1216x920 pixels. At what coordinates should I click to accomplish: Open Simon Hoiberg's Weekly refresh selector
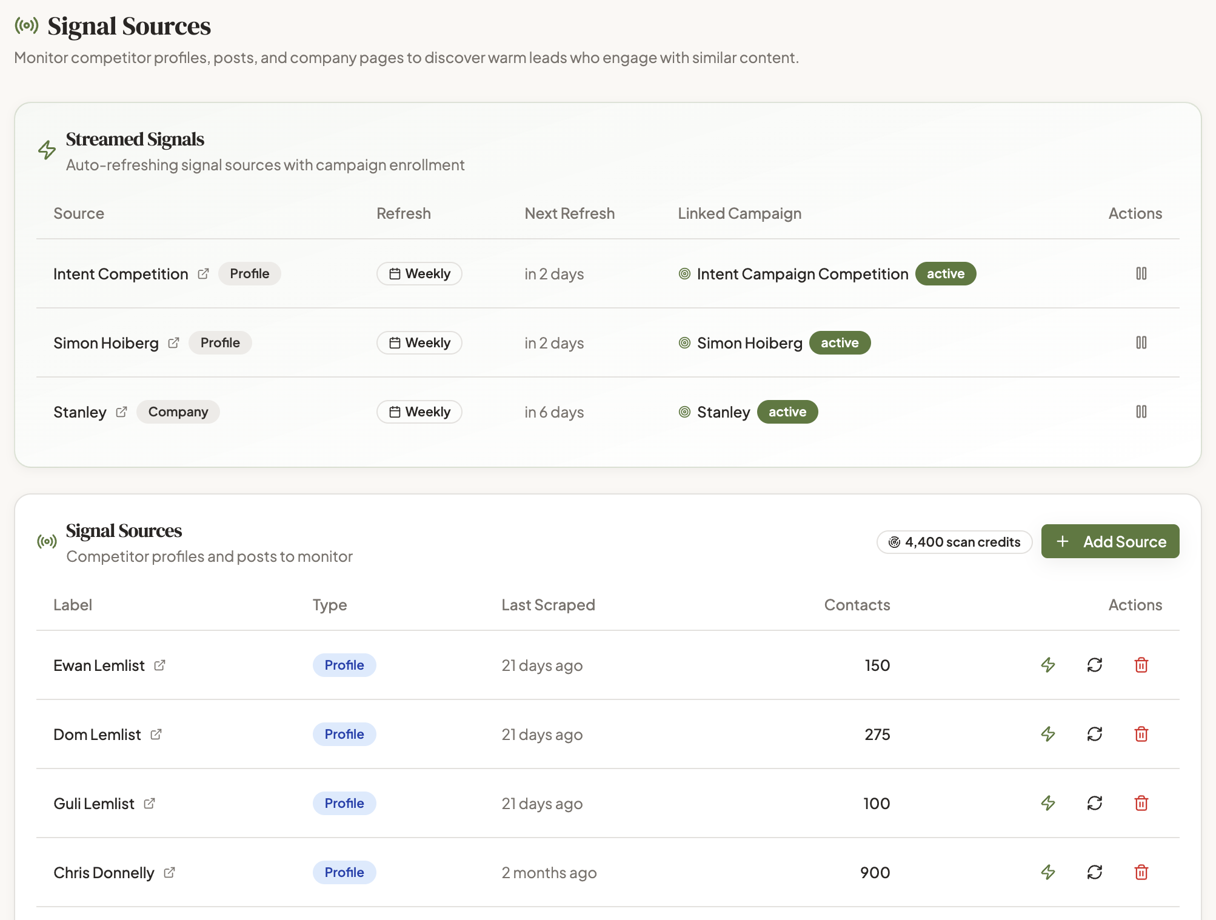[x=419, y=342]
